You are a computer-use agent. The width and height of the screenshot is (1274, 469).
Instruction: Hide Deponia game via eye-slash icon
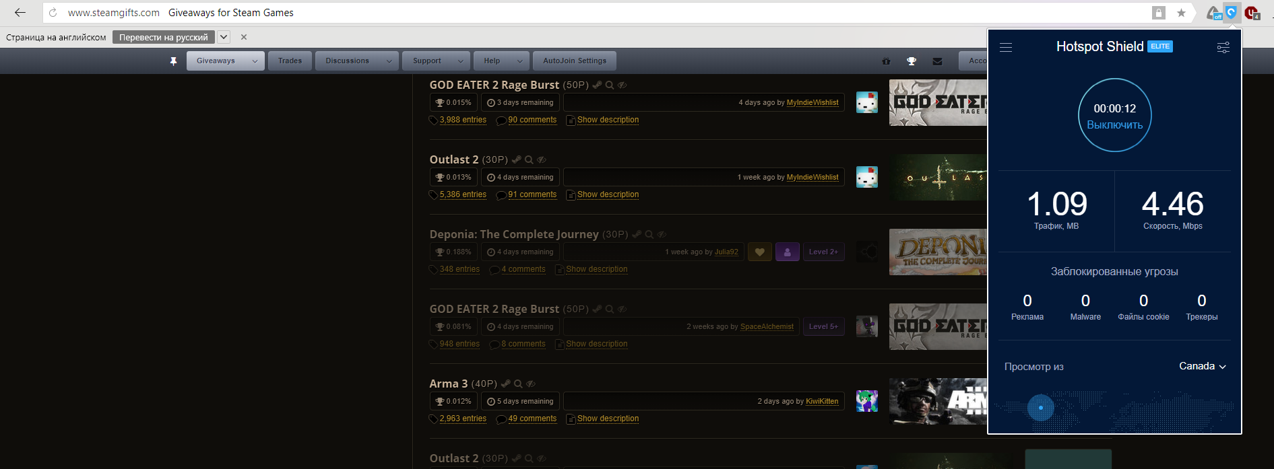(662, 234)
